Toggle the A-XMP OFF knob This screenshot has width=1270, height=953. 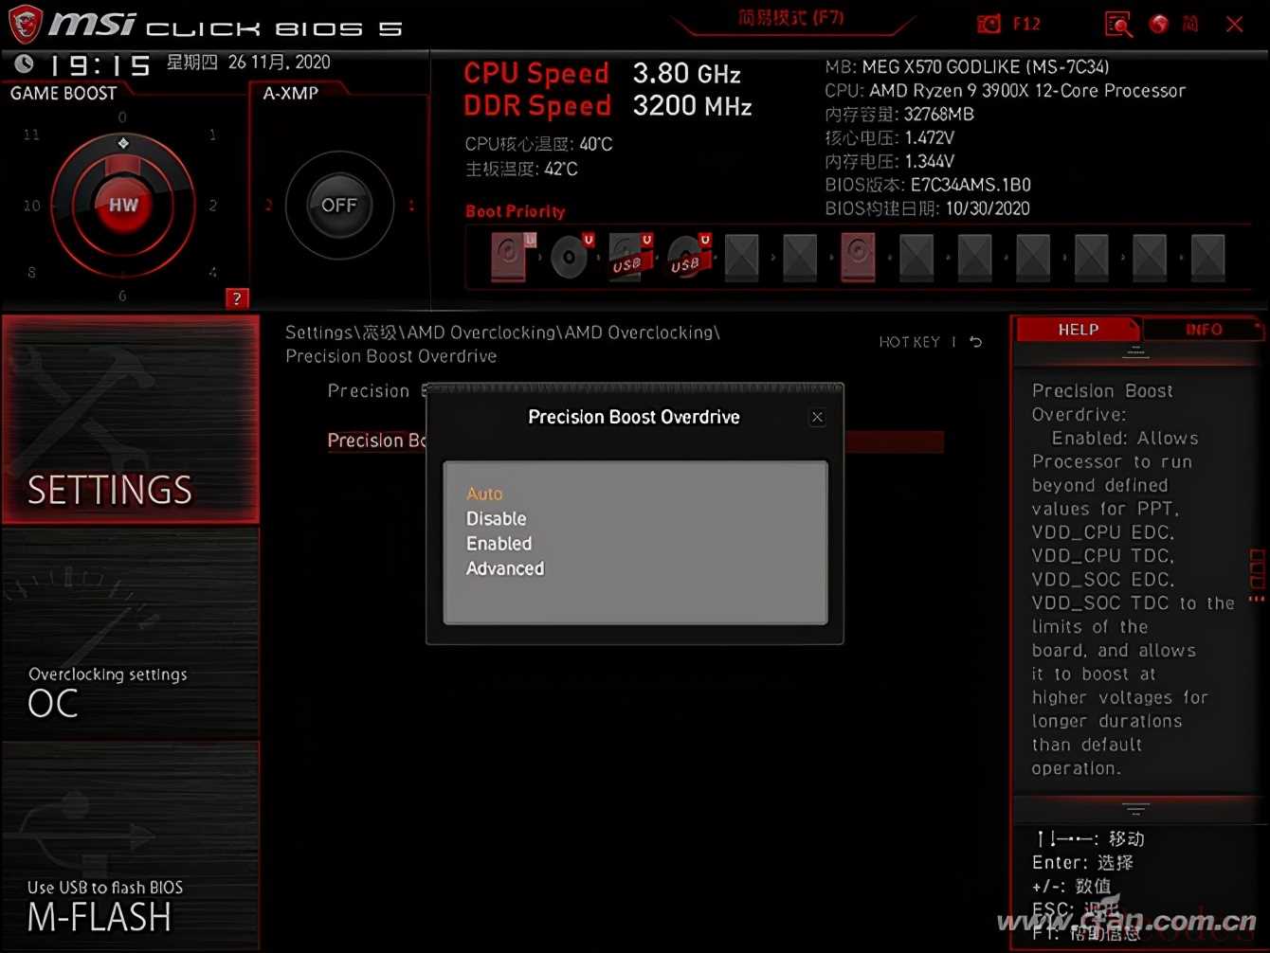click(x=338, y=205)
